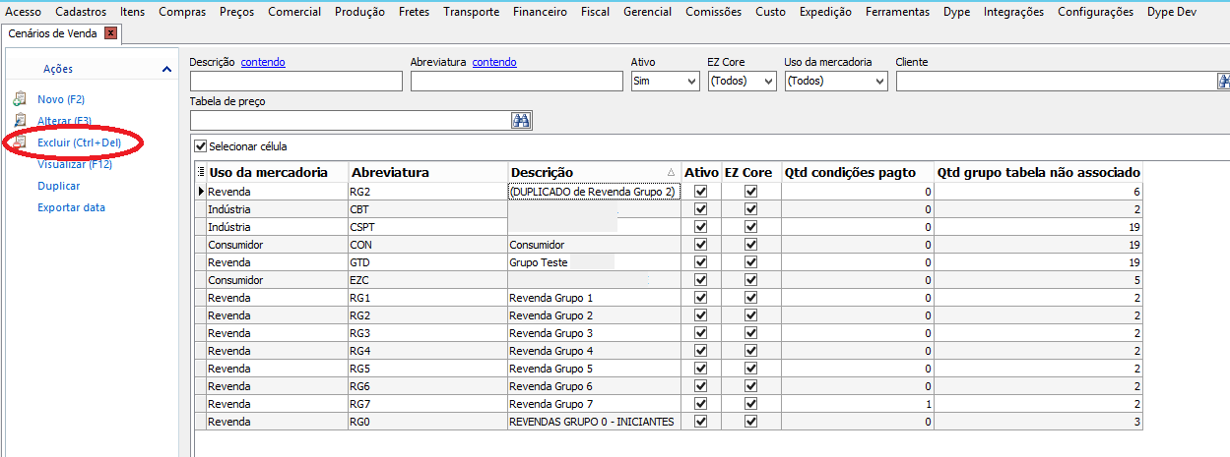Focus the Tabela de preço input field
Viewport: 1230px width, 457px height.
[350, 120]
